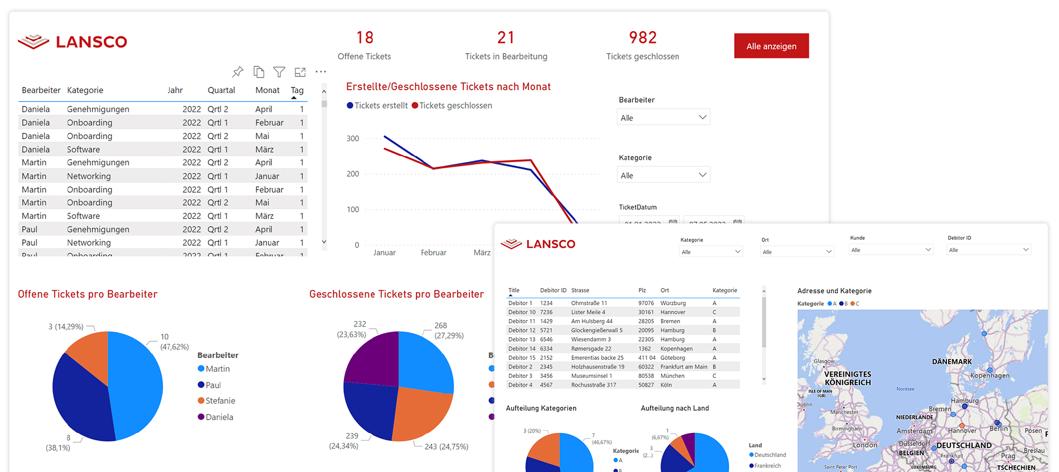1059x472 pixels.
Task: Expand the Debitor ID dropdown
Action: tap(989, 250)
